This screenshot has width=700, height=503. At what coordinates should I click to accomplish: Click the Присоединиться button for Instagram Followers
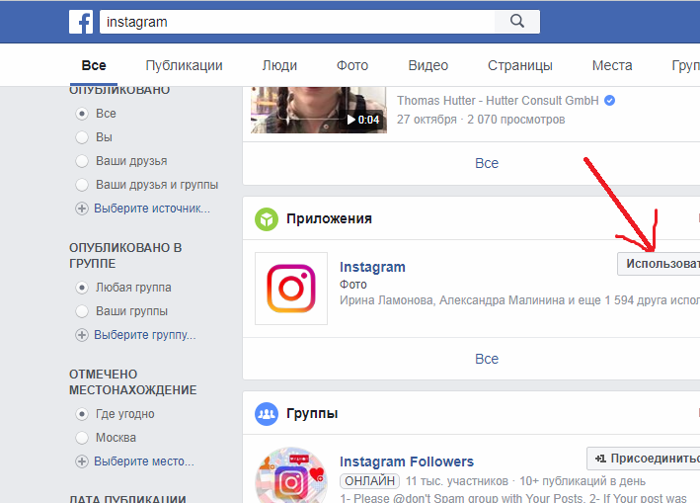click(x=644, y=459)
